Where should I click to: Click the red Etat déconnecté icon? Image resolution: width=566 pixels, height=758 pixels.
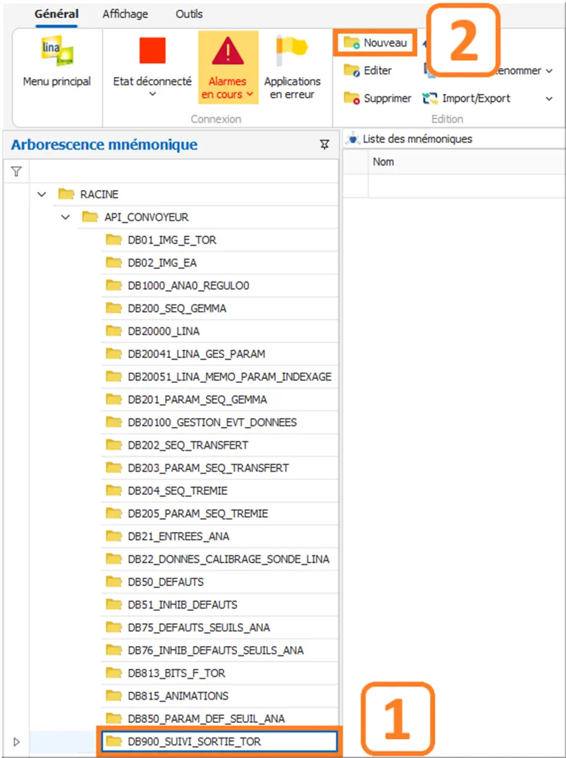[x=152, y=51]
